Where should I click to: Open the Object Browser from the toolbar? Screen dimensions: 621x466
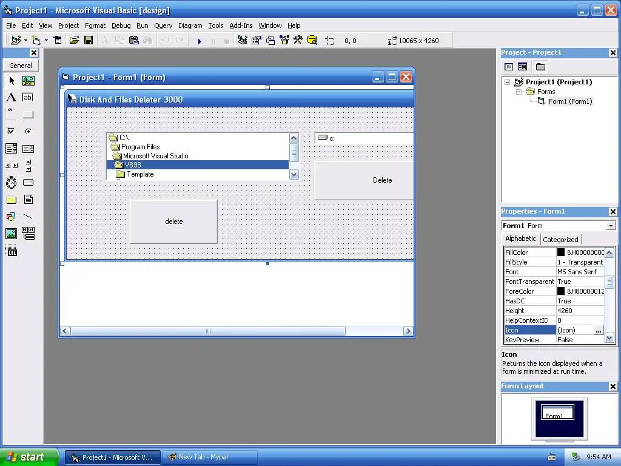(284, 40)
